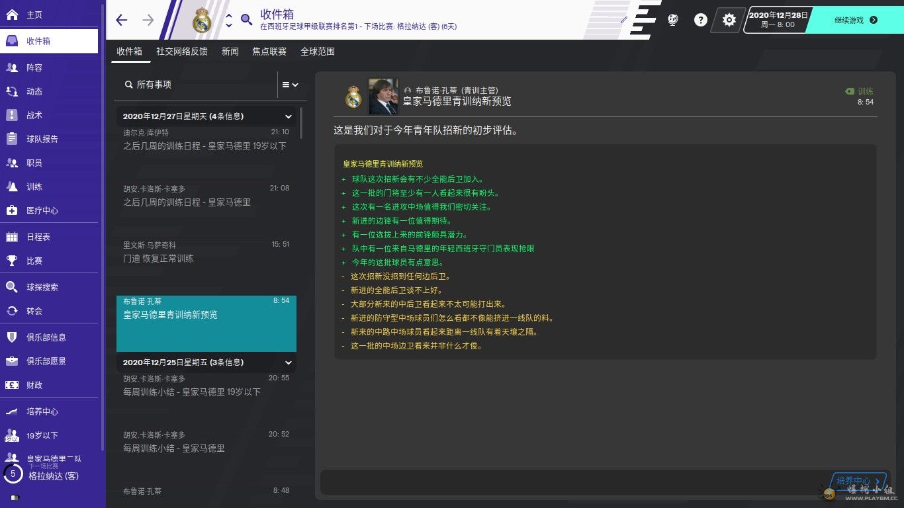Switch to the 社交网络反馈 tab
This screenshot has width=904, height=508.
[x=182, y=52]
